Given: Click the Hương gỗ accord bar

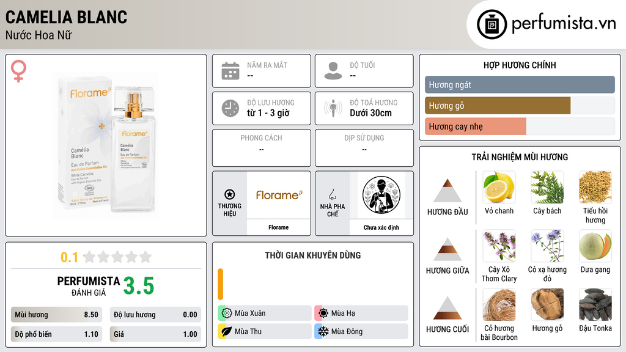Looking at the screenshot, I should point(520,106).
